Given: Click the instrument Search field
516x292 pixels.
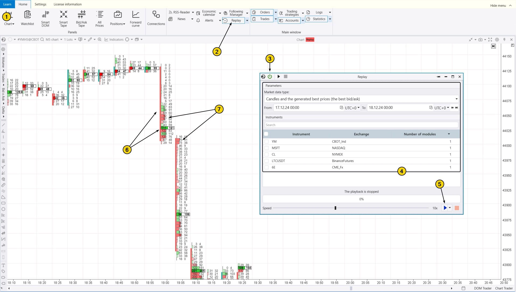Looking at the screenshot, I should 361,125.
